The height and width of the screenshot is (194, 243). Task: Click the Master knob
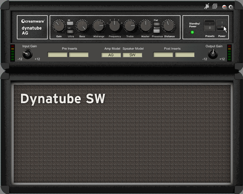pyautogui.click(x=146, y=26)
